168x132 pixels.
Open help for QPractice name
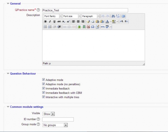[x=38, y=10]
